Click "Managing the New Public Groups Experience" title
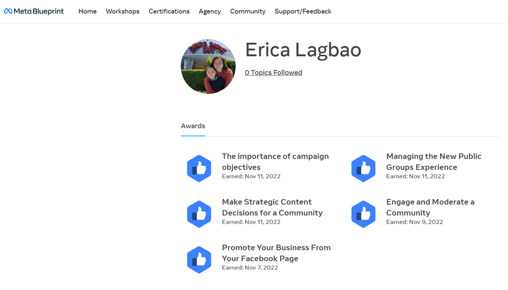Image resolution: width=508 pixels, height=290 pixels. [x=433, y=162]
